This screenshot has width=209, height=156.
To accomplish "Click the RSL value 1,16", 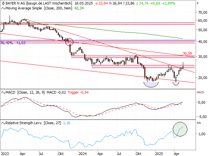I will tap(67, 123).
